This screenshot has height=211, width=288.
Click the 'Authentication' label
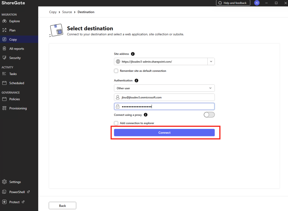tap(123, 81)
